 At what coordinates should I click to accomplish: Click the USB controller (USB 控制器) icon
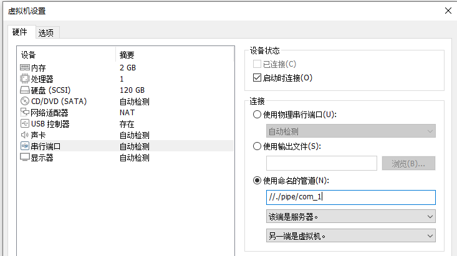click(25, 124)
